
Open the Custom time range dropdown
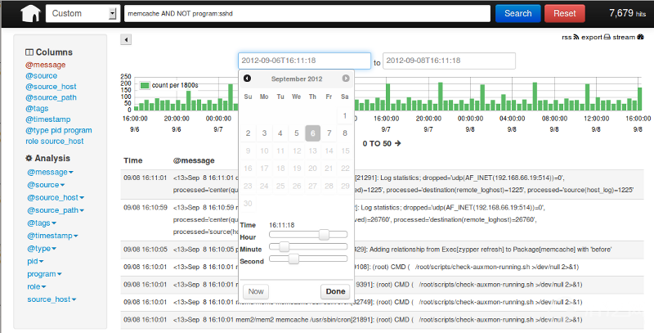pyautogui.click(x=82, y=14)
